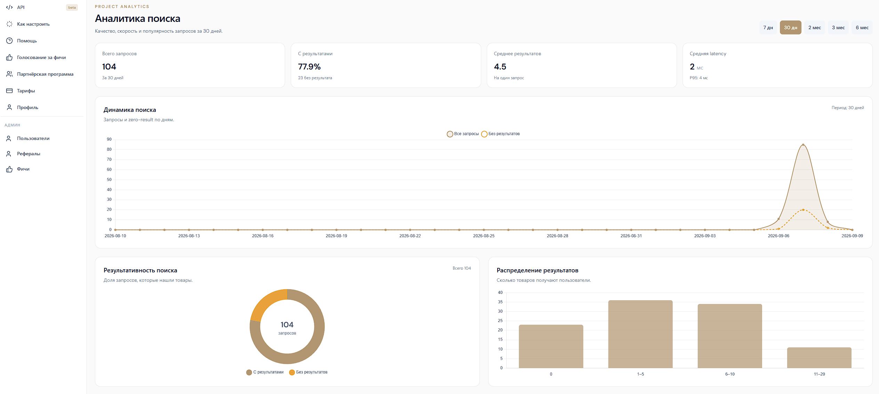Screen dimensions: 879x394
Task: Click the 104 запросов donut center
Action: 287,328
